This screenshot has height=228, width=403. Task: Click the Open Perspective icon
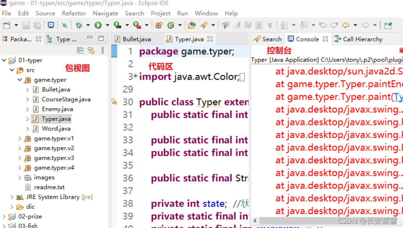click(388, 25)
